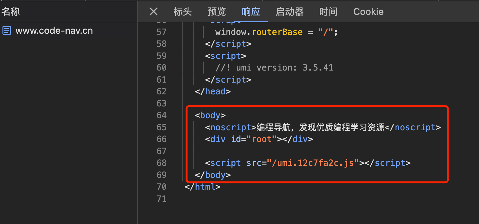Click the window.routerBase code line
Screen dimensions: 479x224
[x=276, y=32]
